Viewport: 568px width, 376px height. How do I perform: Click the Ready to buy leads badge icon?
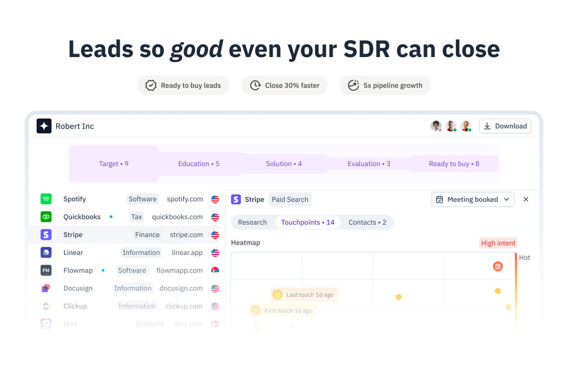click(151, 85)
